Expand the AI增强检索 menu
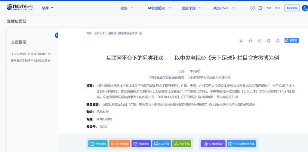 coord(159,8)
